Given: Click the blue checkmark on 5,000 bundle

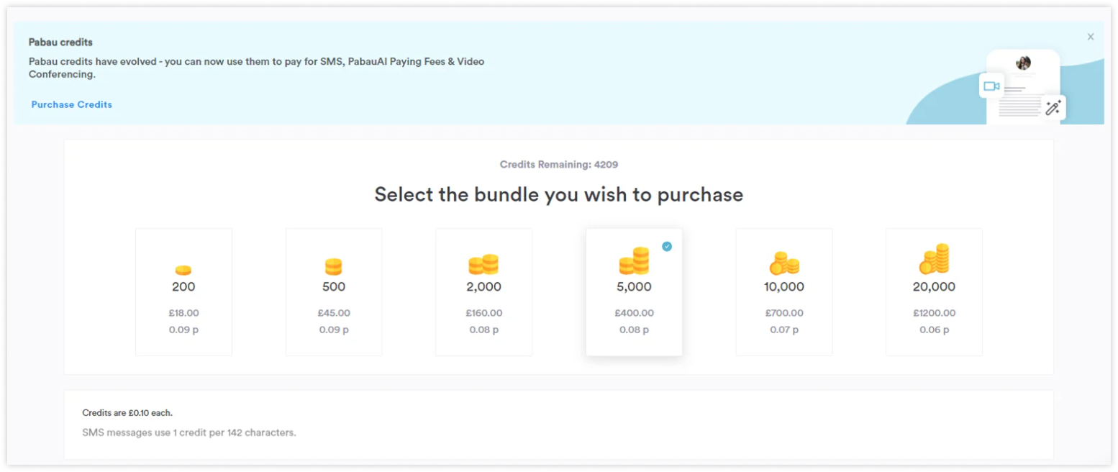Looking at the screenshot, I should [667, 246].
